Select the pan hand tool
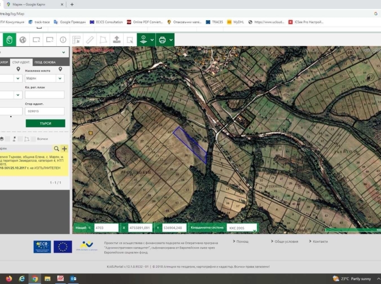The image size is (381, 284). [10, 40]
